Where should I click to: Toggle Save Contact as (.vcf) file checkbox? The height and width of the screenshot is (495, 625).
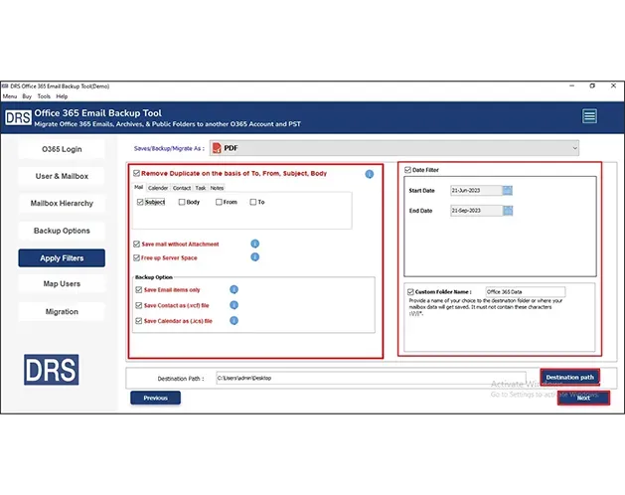pyautogui.click(x=139, y=305)
